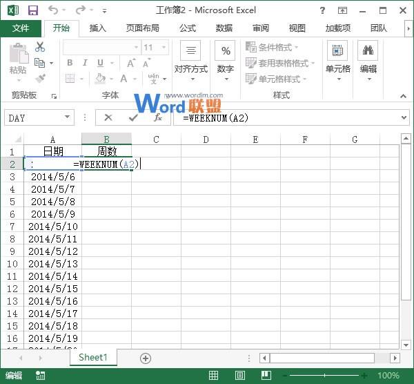The width and height of the screenshot is (414, 384).
Task: Click ribbon tabs scroll-right arrow
Action: [408, 28]
